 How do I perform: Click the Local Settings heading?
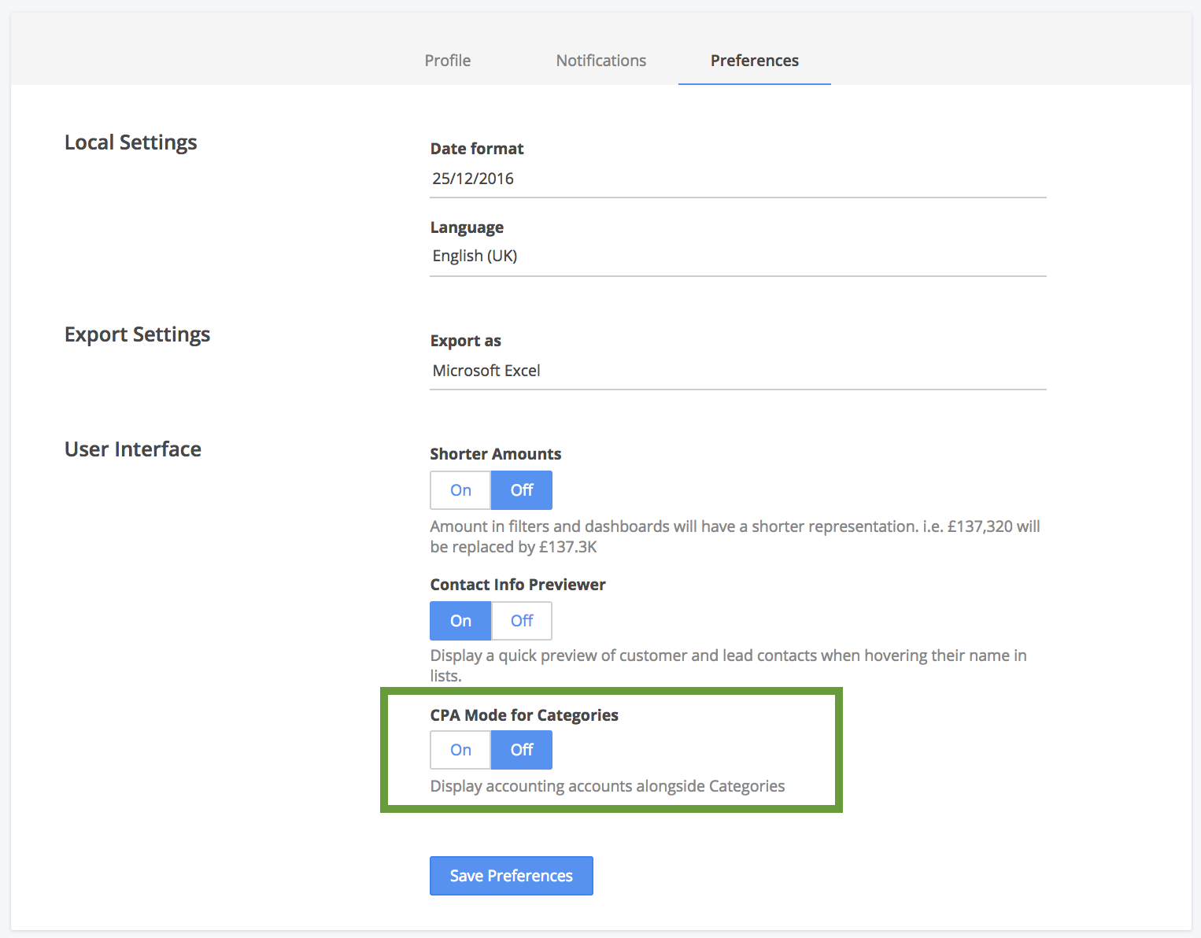[131, 142]
